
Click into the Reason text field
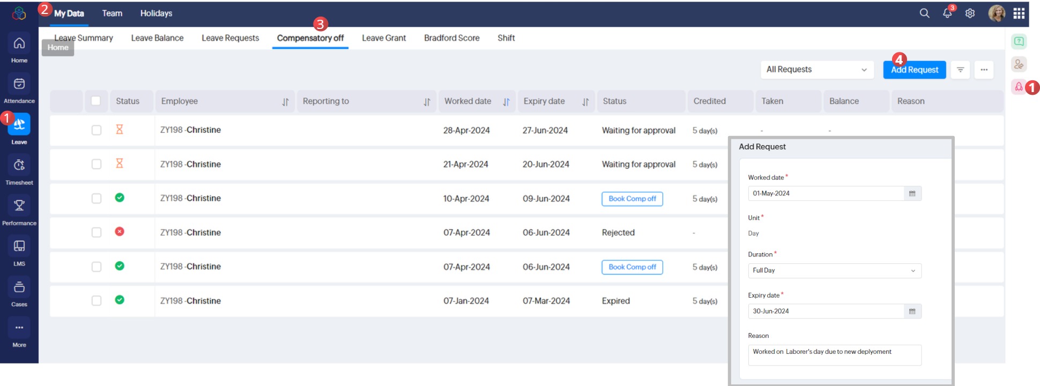point(834,355)
